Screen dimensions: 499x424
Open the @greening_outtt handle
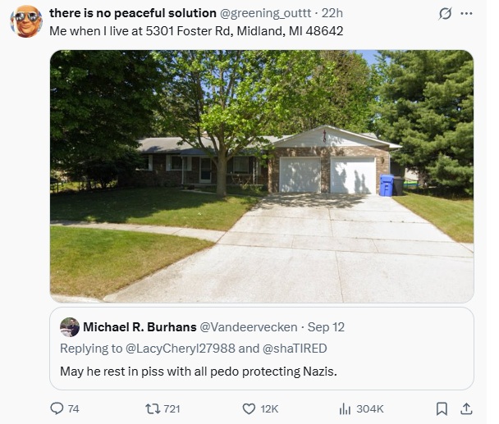[265, 13]
